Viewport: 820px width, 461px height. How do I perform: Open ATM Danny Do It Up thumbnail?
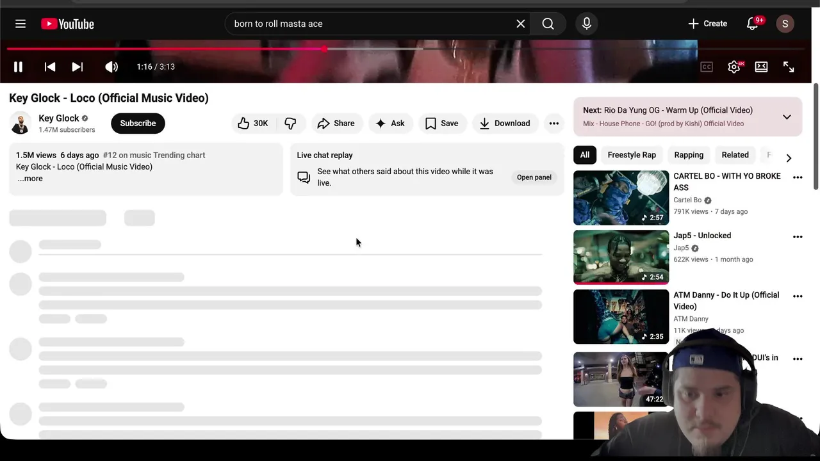621,316
